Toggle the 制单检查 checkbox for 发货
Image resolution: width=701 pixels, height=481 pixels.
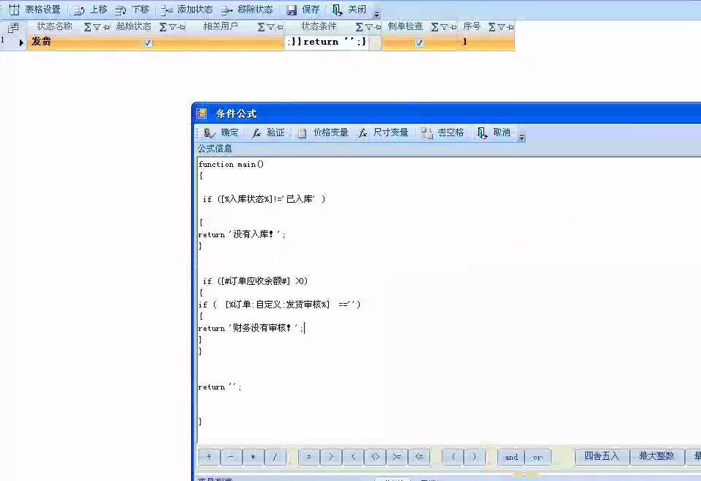pos(419,42)
